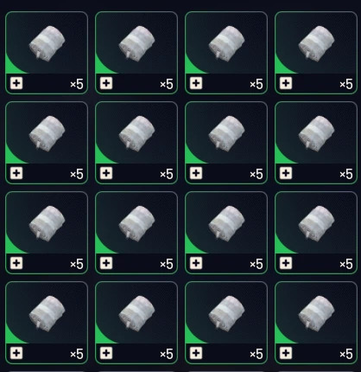Click the plus icon in the third row, first column slot
This screenshot has width=361, height=372.
[16, 263]
